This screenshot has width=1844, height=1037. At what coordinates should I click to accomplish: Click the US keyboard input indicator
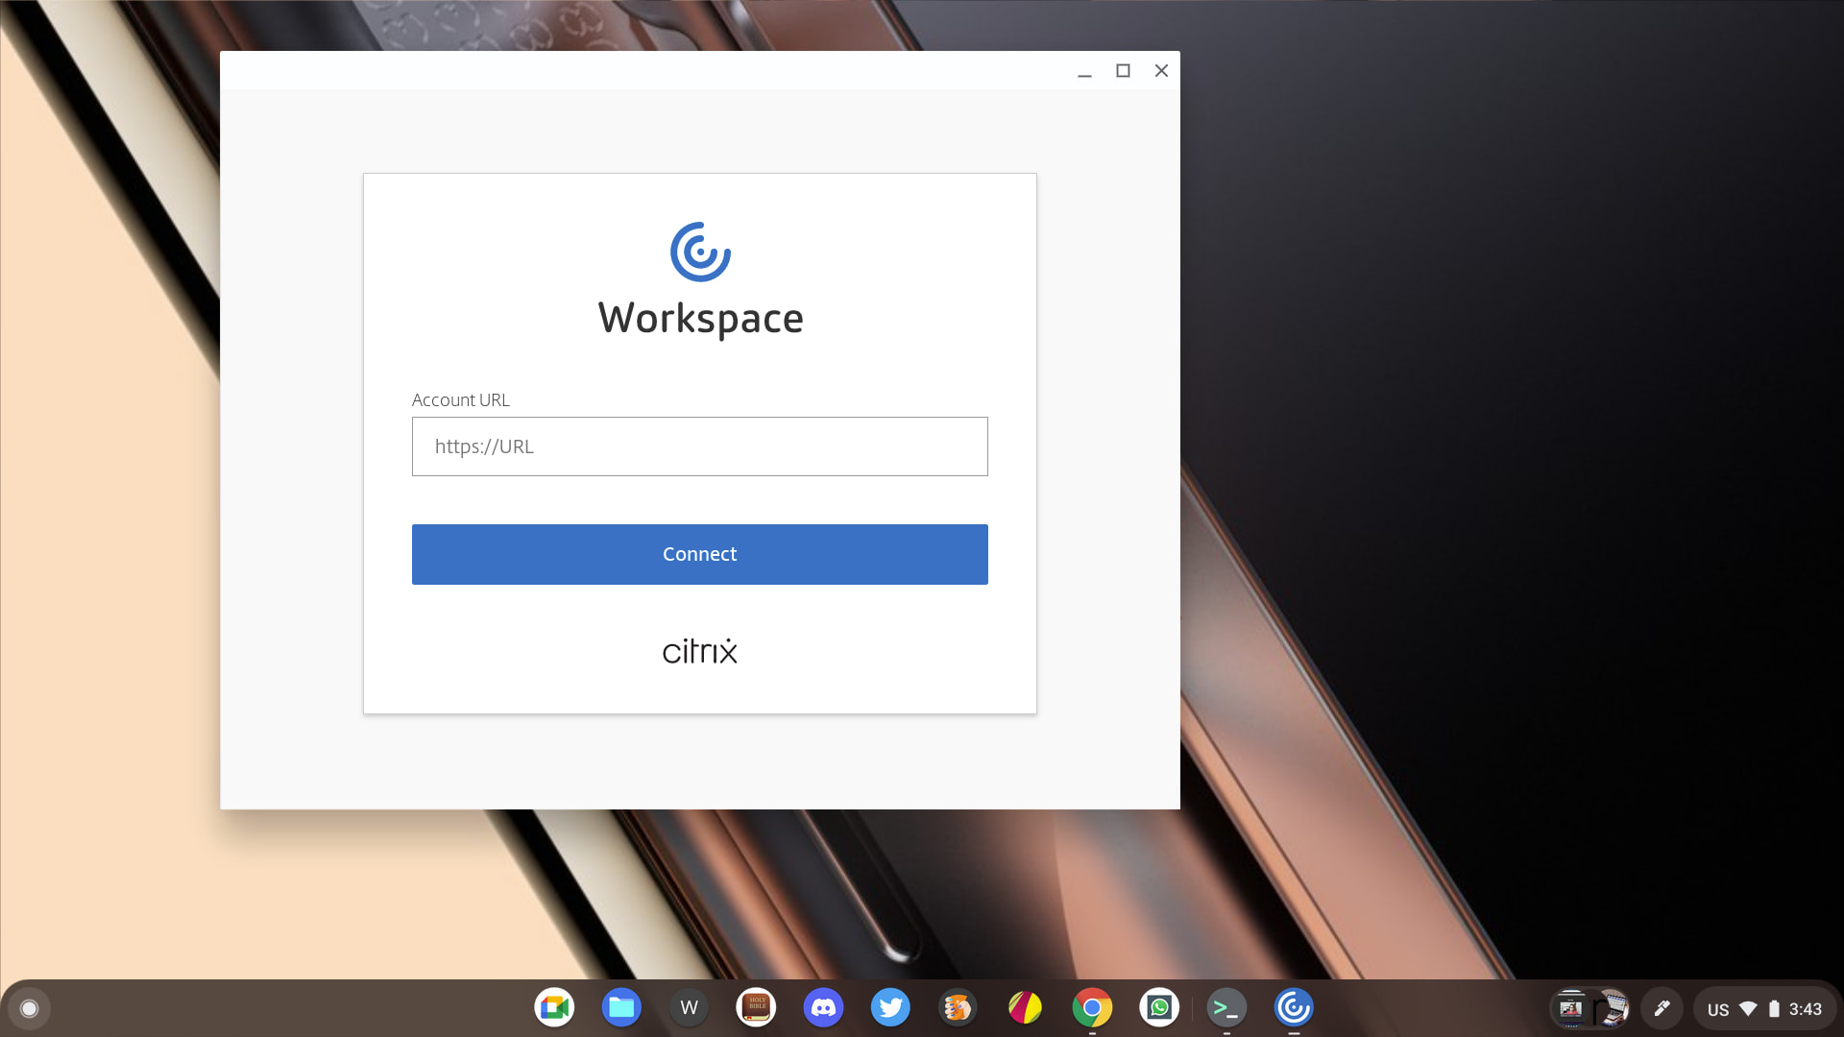tap(1717, 1009)
